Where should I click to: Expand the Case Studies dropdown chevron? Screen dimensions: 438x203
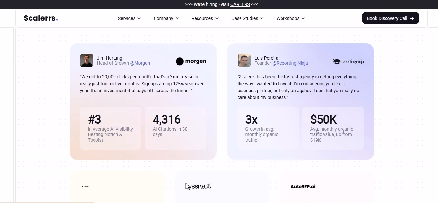coord(262,18)
